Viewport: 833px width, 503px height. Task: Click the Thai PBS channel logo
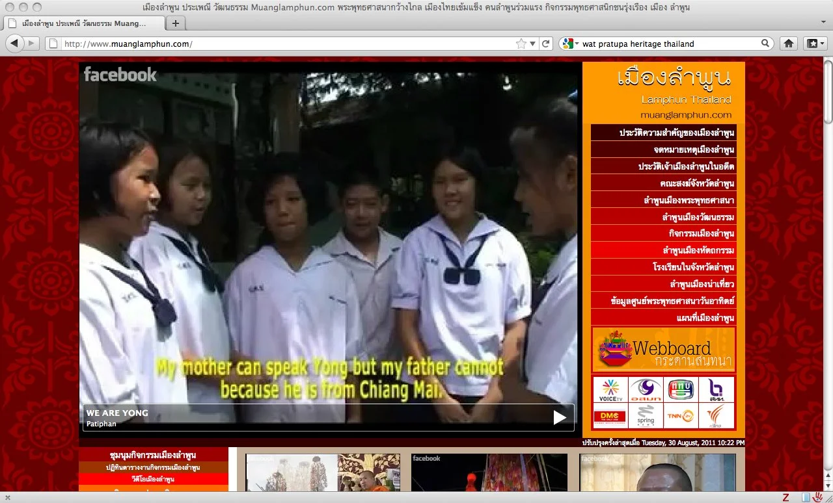pos(717,415)
